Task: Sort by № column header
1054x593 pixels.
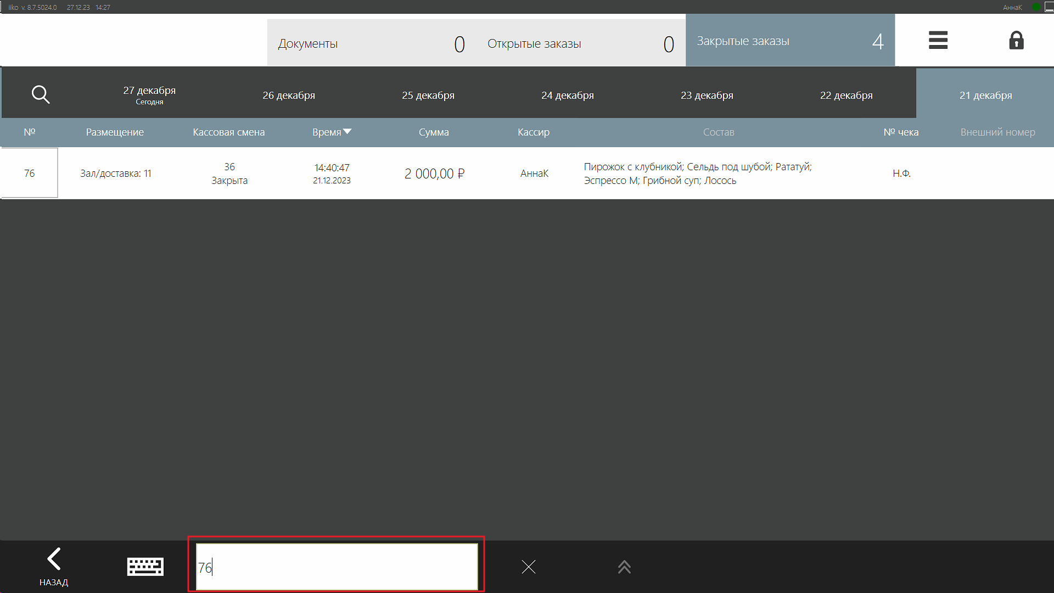Action: (x=30, y=132)
